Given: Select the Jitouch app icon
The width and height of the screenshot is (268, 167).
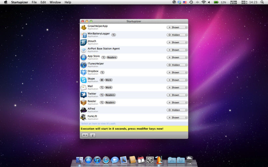Looking at the screenshot, I should pyautogui.click(x=83, y=42).
